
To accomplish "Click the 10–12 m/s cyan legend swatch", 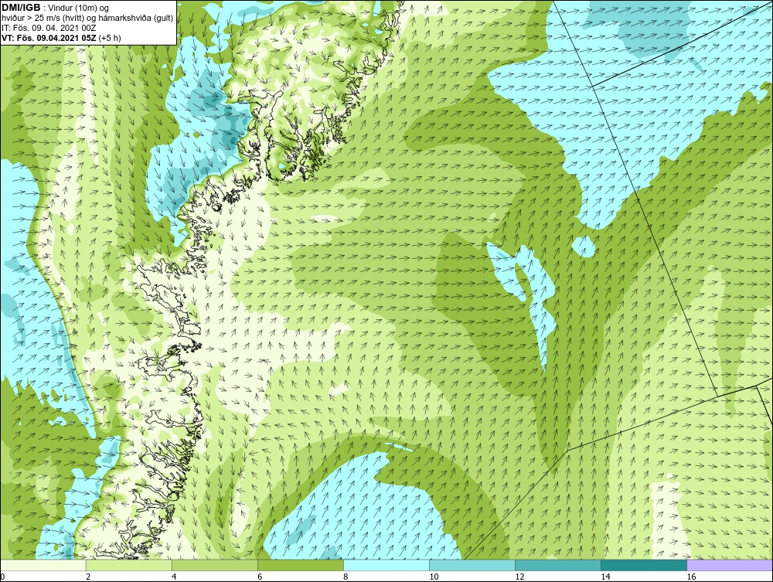I will [472, 565].
